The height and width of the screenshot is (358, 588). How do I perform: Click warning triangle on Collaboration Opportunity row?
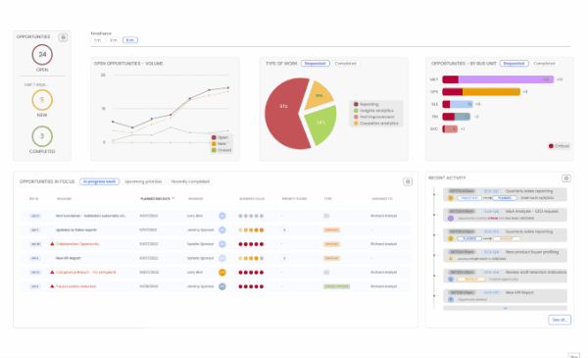point(52,244)
